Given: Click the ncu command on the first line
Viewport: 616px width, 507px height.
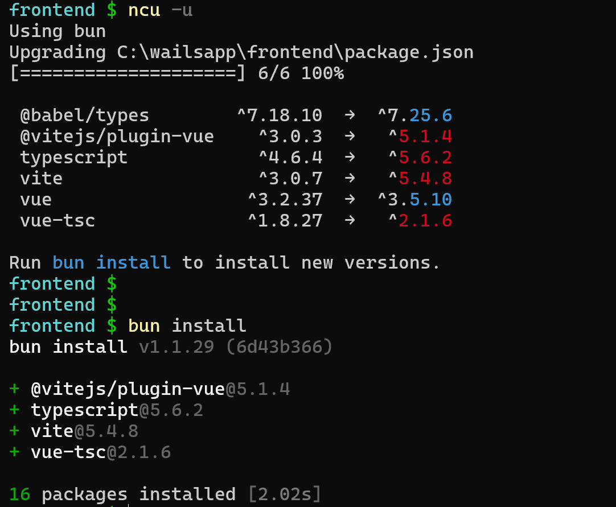Looking at the screenshot, I should pos(143,10).
